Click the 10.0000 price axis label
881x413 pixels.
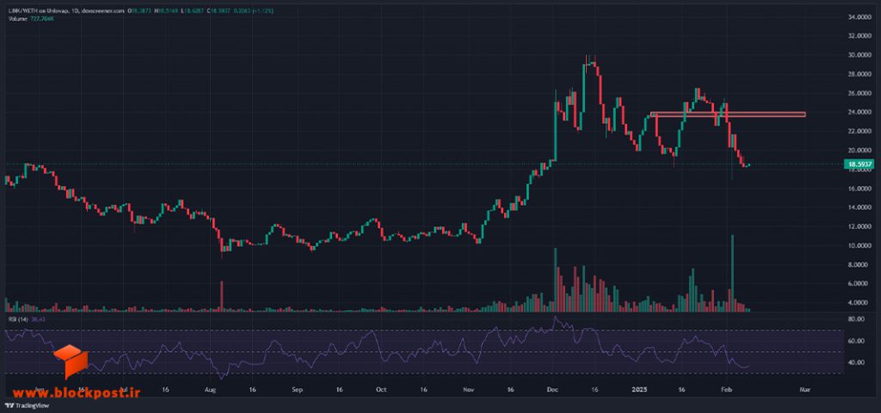[857, 245]
